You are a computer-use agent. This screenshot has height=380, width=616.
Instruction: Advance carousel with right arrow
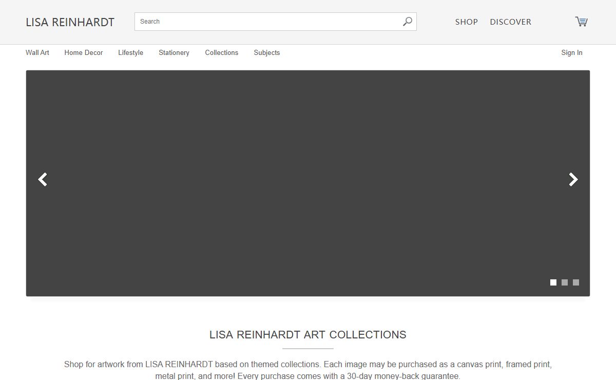click(573, 179)
